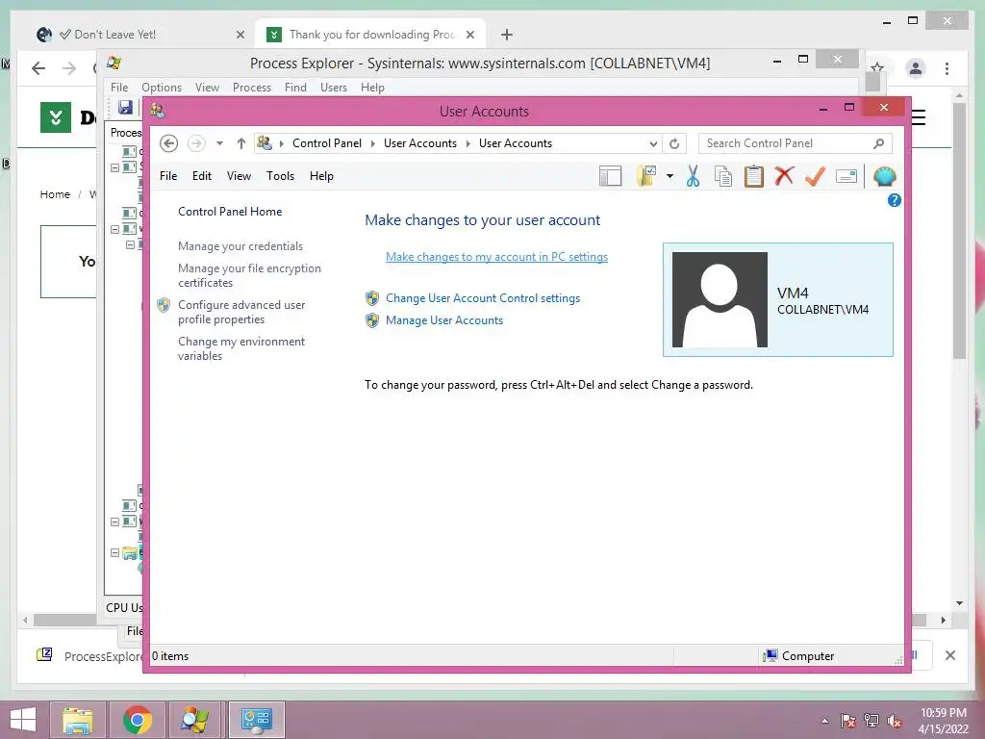Viewport: 985px width, 739px height.
Task: Click the Classic Shell settings icon
Action: point(885,177)
